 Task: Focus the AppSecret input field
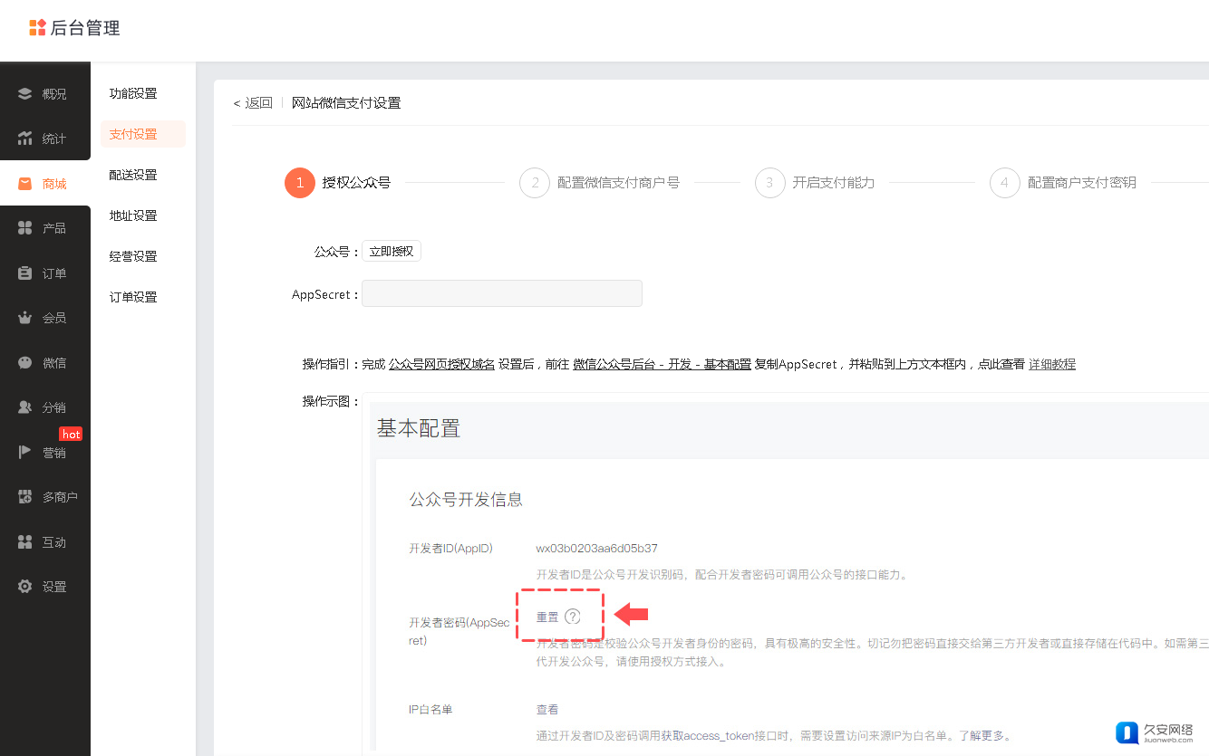(x=501, y=294)
